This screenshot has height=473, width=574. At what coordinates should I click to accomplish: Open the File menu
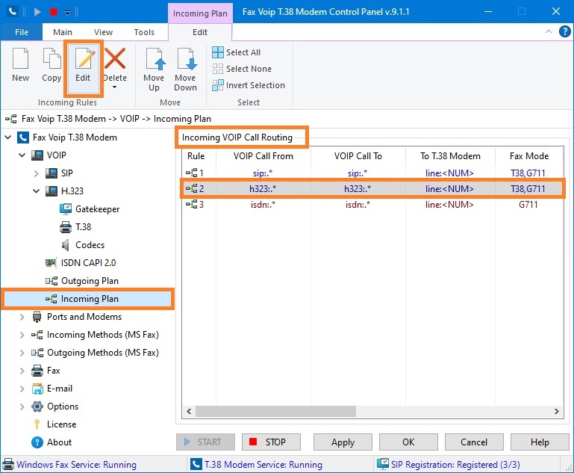(x=22, y=32)
